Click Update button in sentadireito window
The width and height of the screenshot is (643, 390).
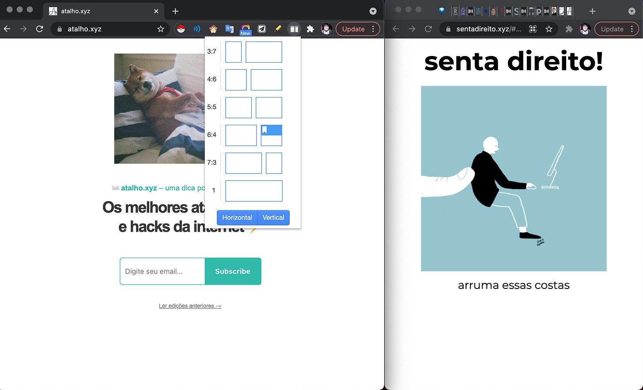(612, 29)
